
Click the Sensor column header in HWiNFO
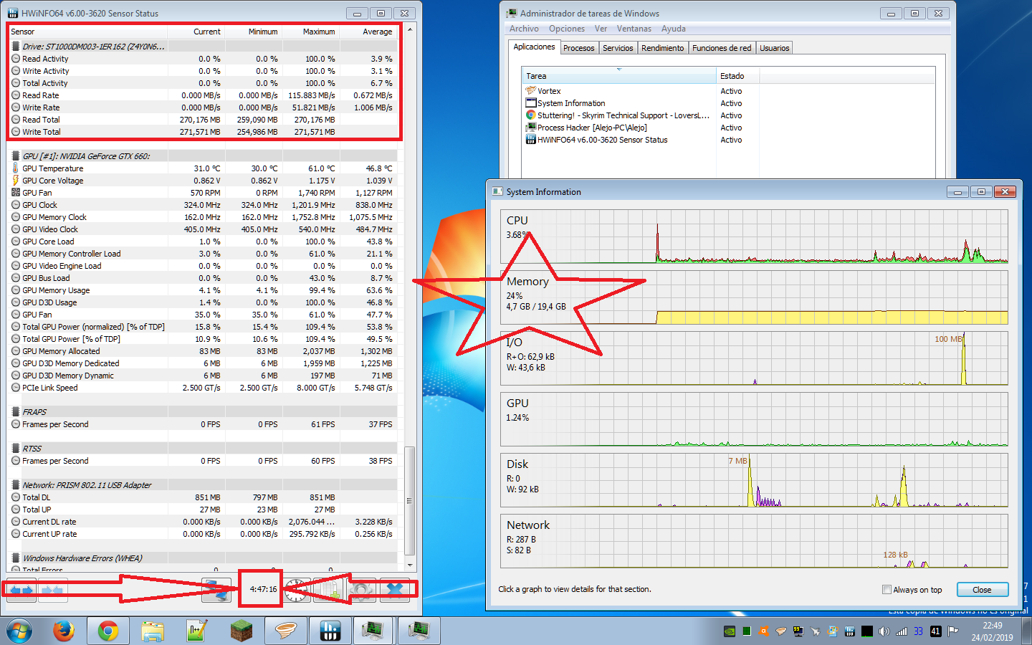(x=88, y=32)
